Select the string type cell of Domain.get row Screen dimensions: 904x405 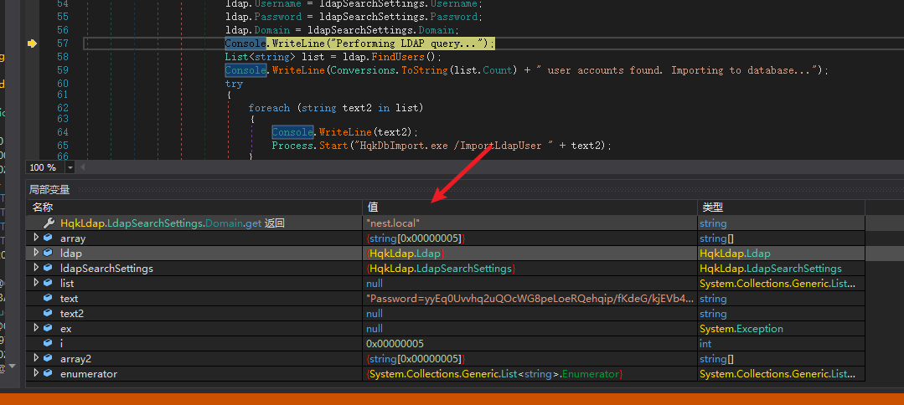point(781,223)
